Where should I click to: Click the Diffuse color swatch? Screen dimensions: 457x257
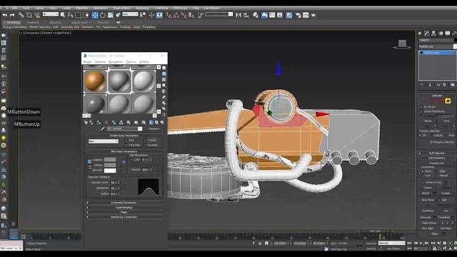click(110, 165)
